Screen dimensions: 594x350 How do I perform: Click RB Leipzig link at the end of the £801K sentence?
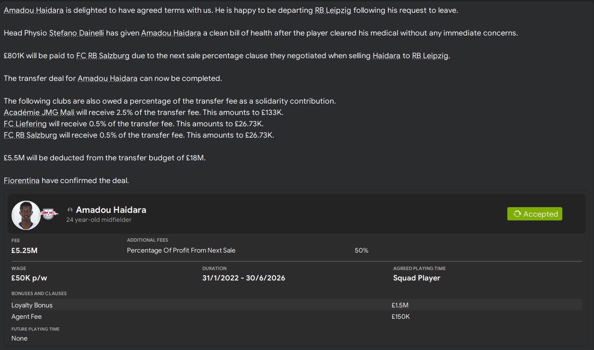tap(430, 56)
